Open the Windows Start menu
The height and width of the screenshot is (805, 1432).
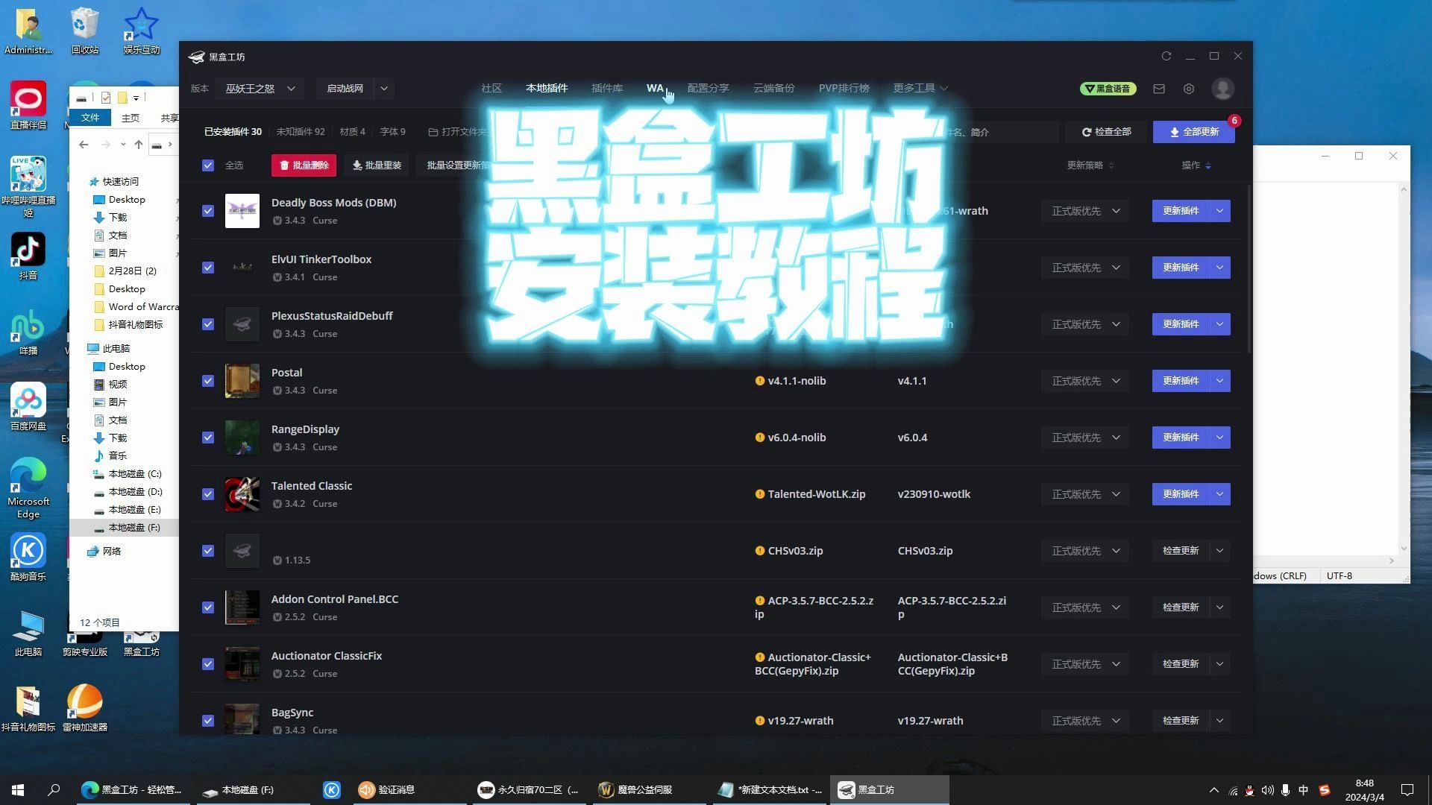coord(18,789)
